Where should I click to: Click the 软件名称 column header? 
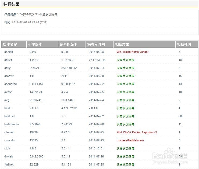(x=14, y=44)
